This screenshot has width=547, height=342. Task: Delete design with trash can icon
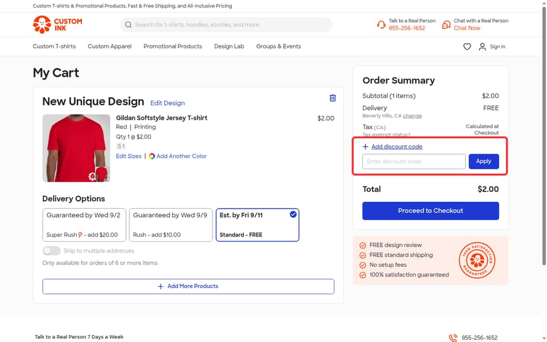click(332, 98)
